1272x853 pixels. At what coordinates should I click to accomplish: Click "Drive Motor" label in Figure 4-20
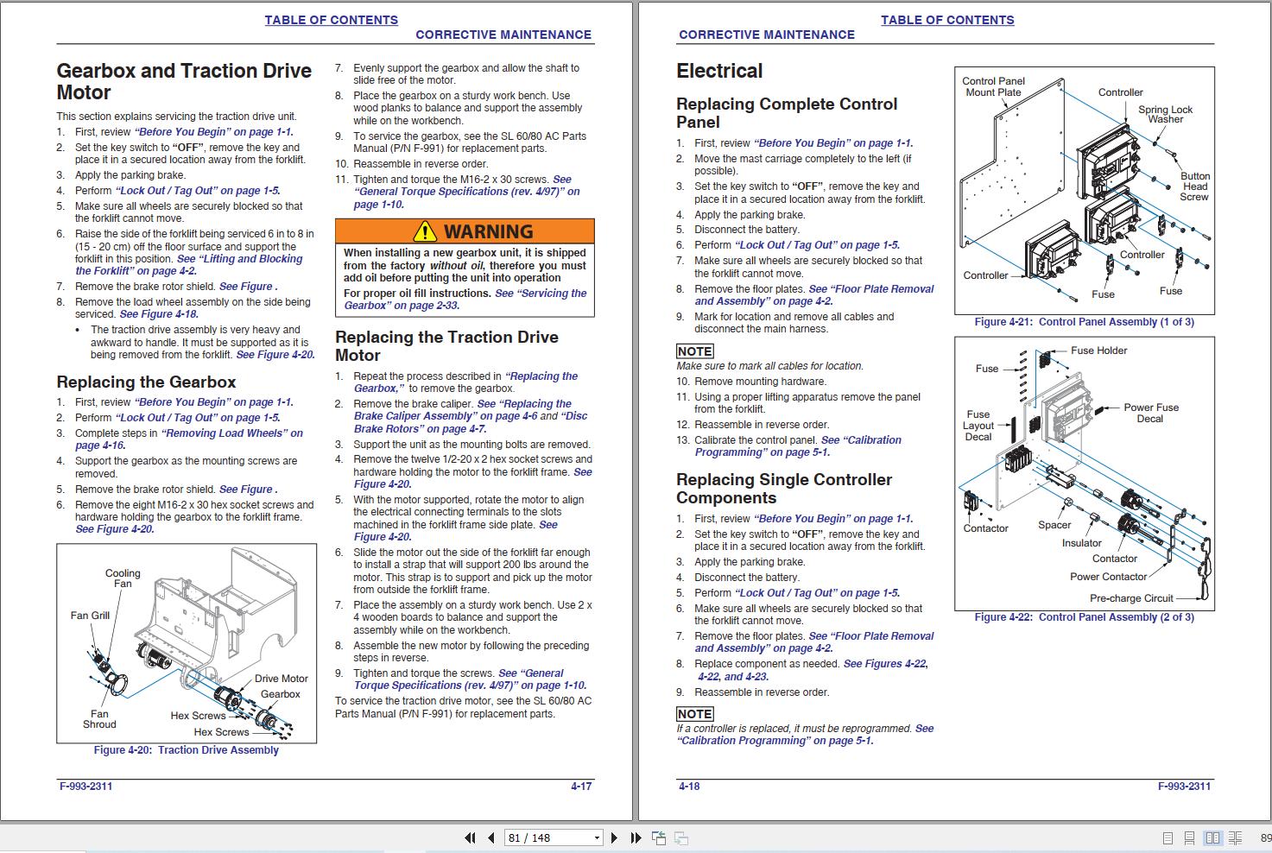click(281, 679)
